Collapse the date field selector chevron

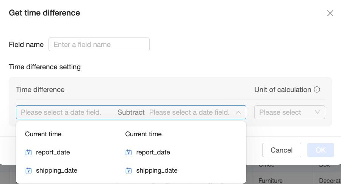[x=238, y=112]
